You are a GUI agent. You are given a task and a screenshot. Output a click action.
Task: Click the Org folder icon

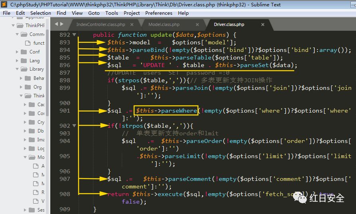click(28, 87)
